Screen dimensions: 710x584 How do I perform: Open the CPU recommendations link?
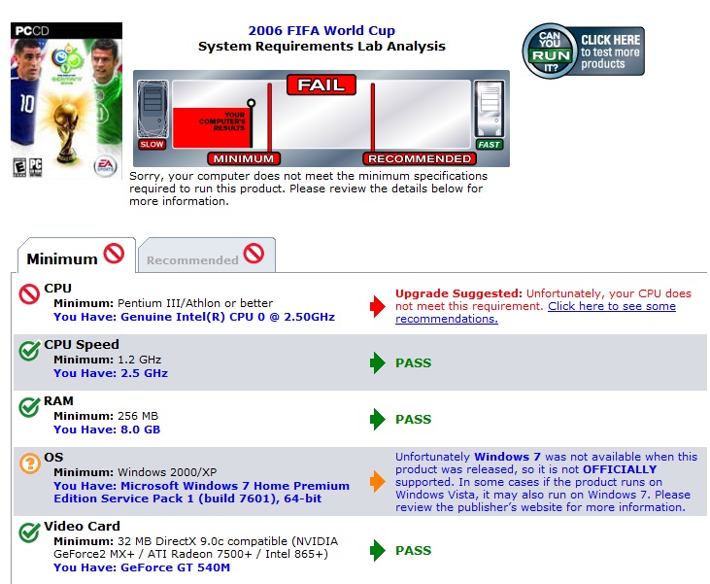pyautogui.click(x=536, y=313)
